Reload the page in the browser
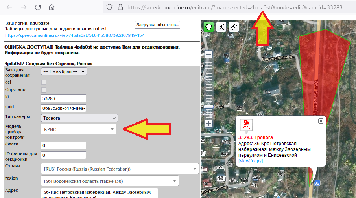Screen dimensions: 356x198 coord(38,7)
